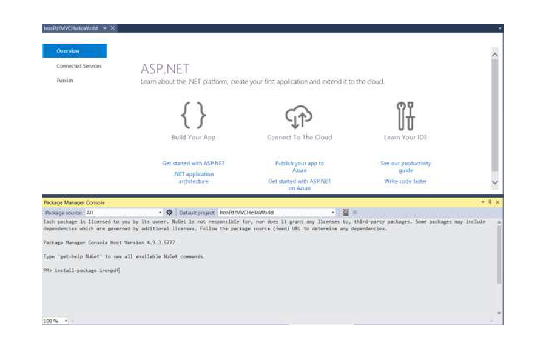Select the Overview tab in sidebar
The height and width of the screenshot is (349, 546).
click(75, 51)
